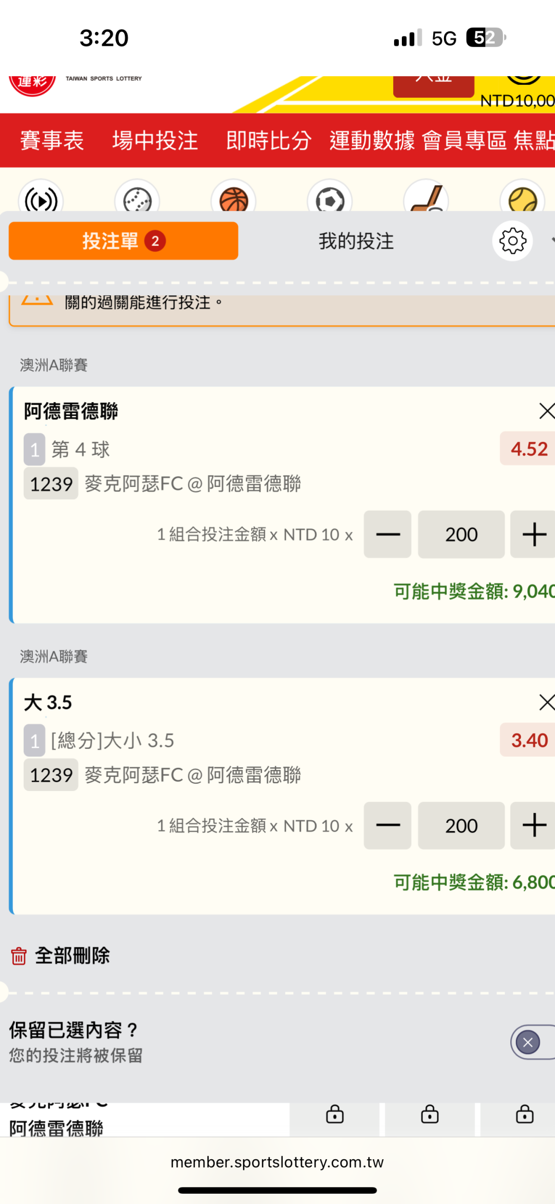The height and width of the screenshot is (1204, 555).
Task: Toggle the keep selections switch
Action: 531,1043
